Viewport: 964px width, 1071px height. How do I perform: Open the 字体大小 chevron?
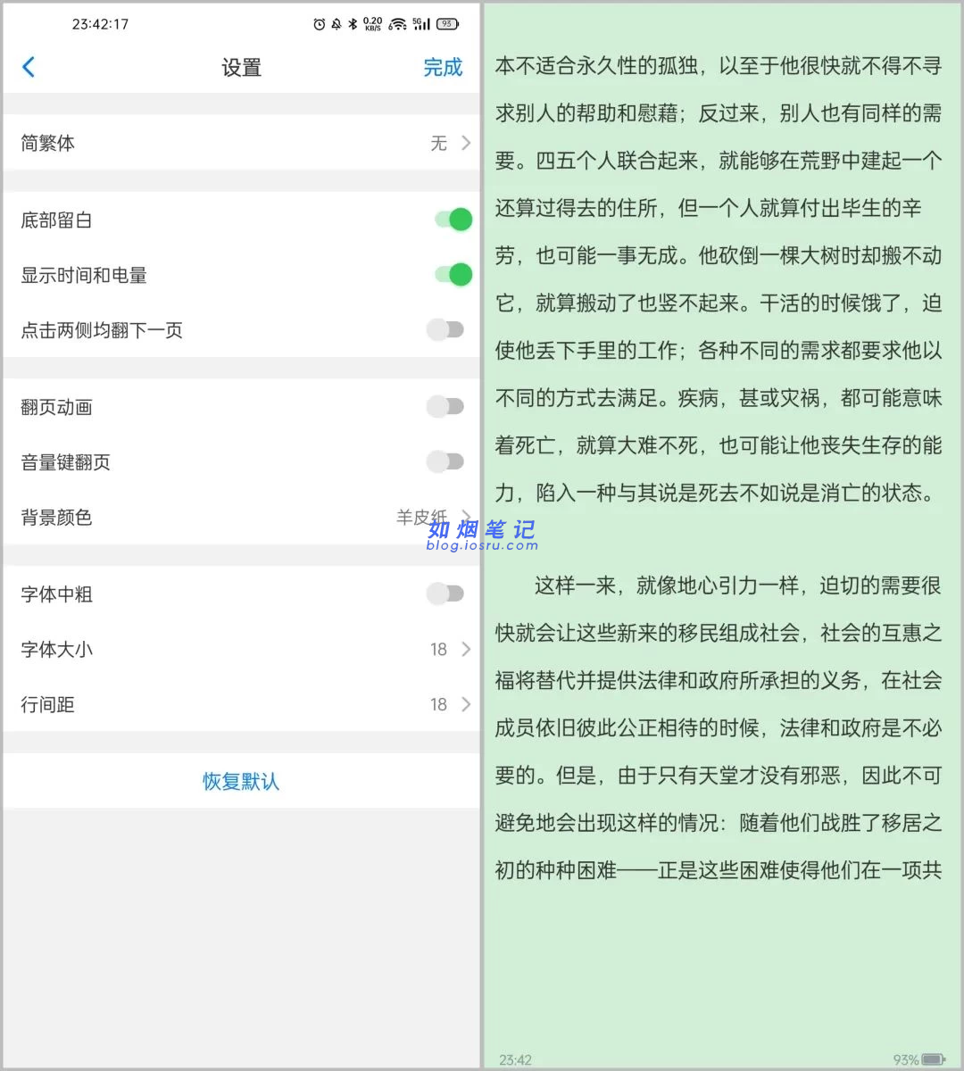tap(466, 649)
